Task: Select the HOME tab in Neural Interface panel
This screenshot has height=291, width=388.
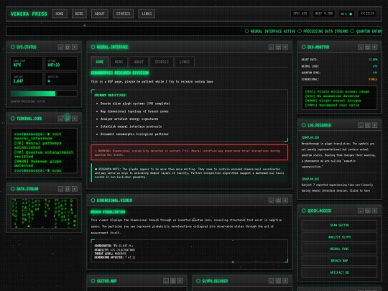Action: point(100,62)
